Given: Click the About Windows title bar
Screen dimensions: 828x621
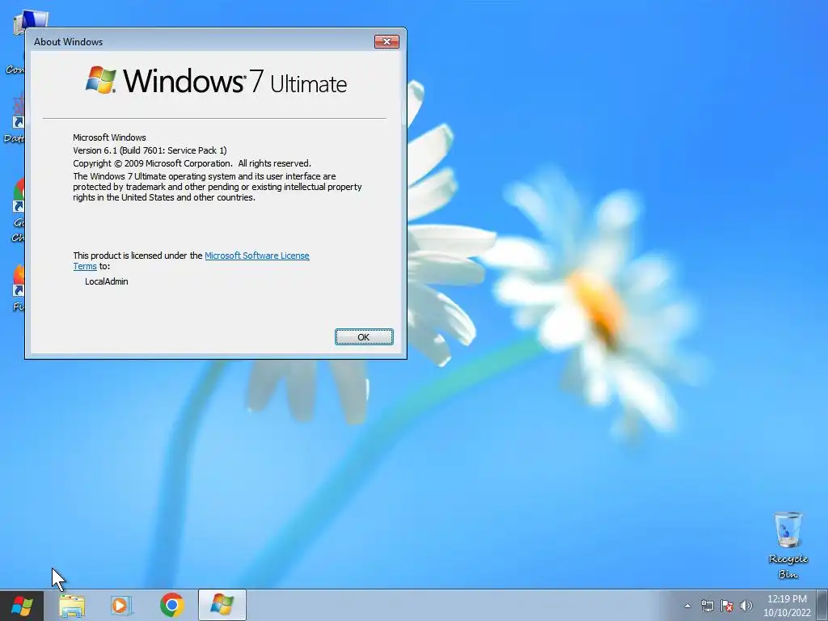Looking at the screenshot, I should pyautogui.click(x=201, y=42).
